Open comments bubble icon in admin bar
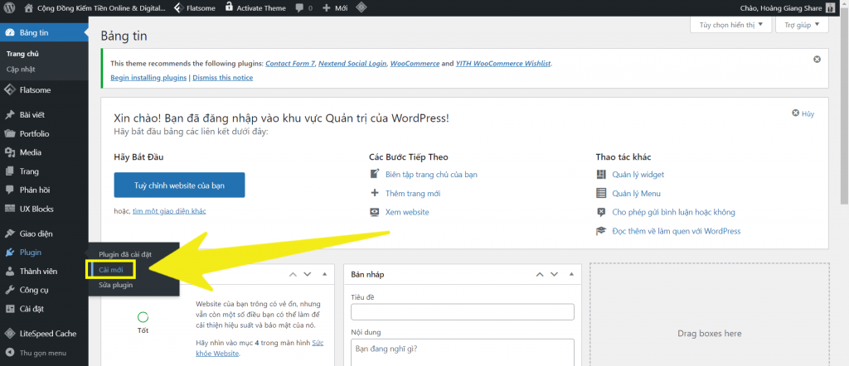The width and height of the screenshot is (849, 366). [299, 8]
